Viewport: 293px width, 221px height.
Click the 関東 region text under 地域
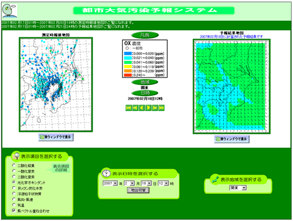tap(144, 88)
